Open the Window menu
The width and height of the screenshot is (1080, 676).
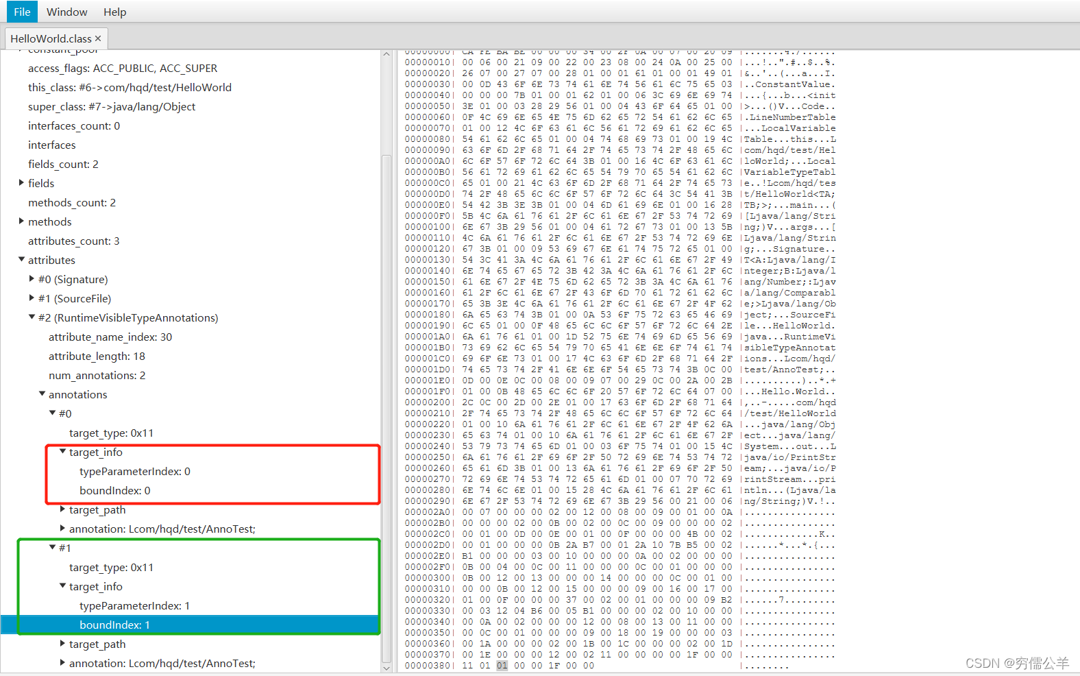click(x=66, y=12)
